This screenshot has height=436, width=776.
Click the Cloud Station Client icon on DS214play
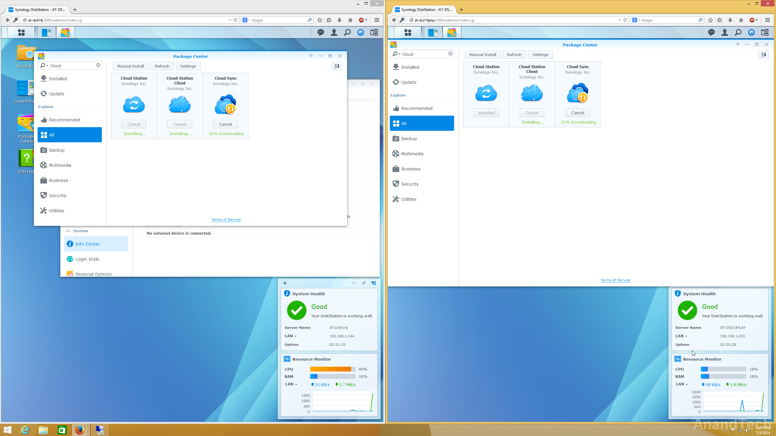click(532, 93)
